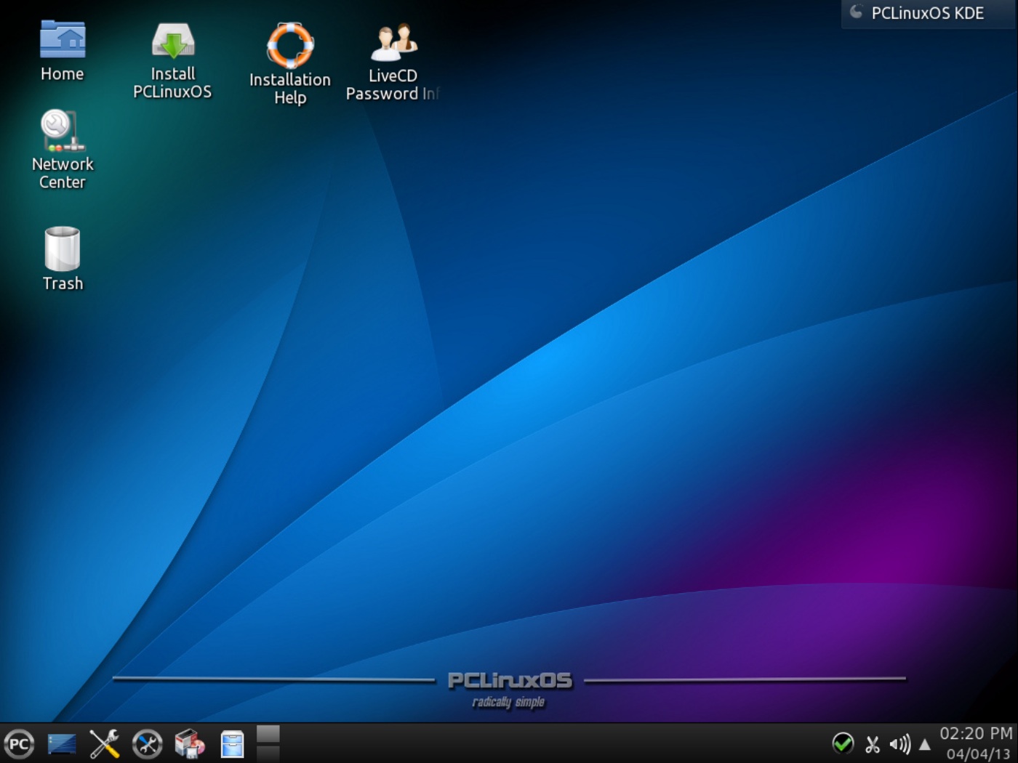Open the file manager from the taskbar
Viewport: 1018px width, 763px height.
point(231,743)
